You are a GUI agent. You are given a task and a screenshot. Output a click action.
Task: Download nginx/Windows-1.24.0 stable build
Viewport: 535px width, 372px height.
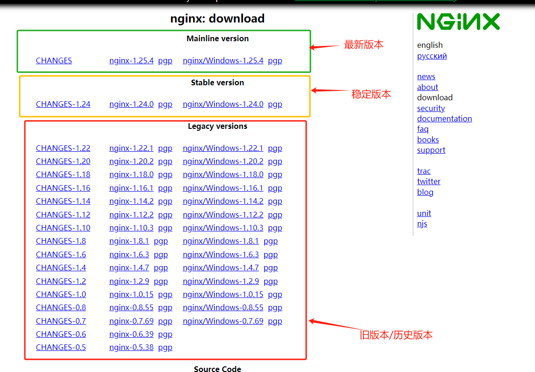point(223,104)
